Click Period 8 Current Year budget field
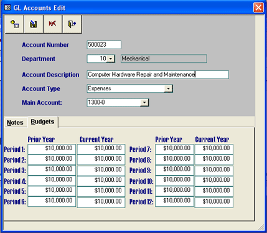Image resolution: width=267 pixels, height=233 pixels. point(214,159)
